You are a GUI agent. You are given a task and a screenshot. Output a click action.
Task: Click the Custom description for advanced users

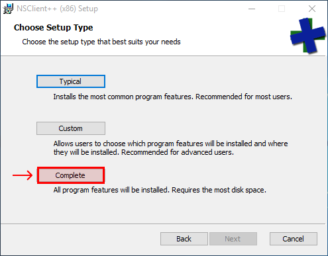tap(170, 148)
